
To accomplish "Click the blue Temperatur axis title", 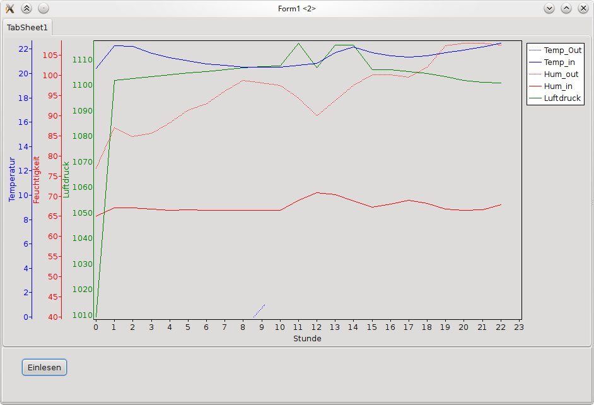I will point(12,179).
